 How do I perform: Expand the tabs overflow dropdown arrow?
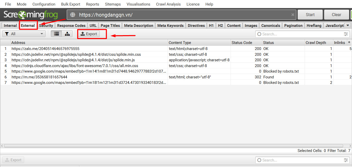pyautogui.click(x=348, y=25)
